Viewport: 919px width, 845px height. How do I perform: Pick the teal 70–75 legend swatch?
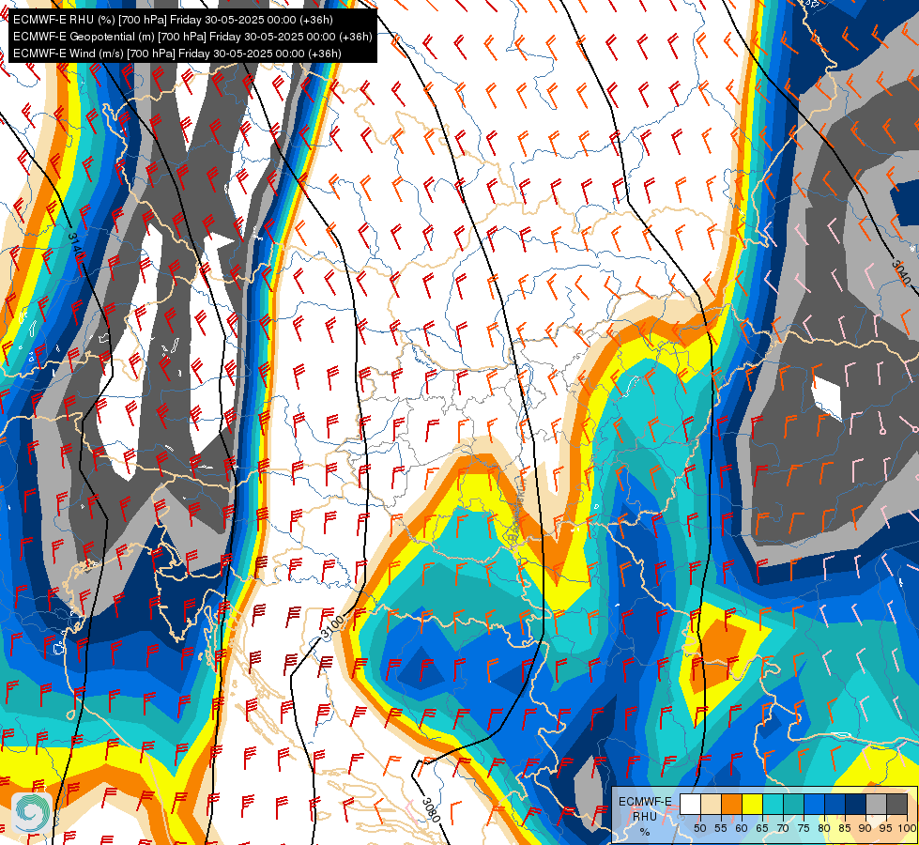pyautogui.click(x=793, y=804)
